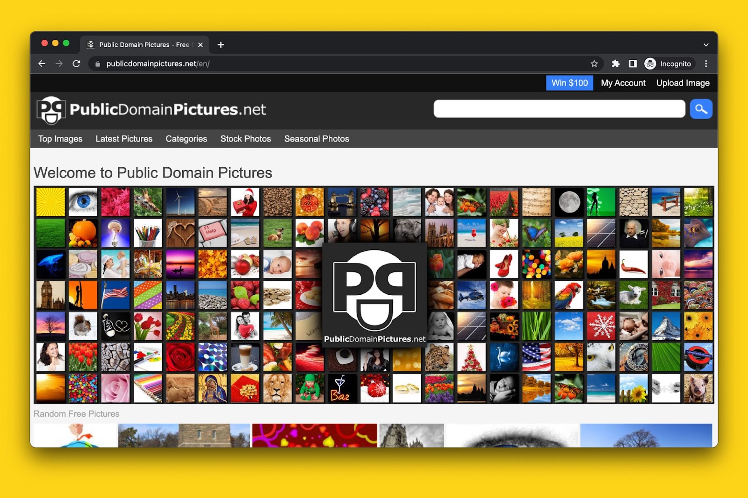Open the Extensions puzzle icon

[616, 64]
